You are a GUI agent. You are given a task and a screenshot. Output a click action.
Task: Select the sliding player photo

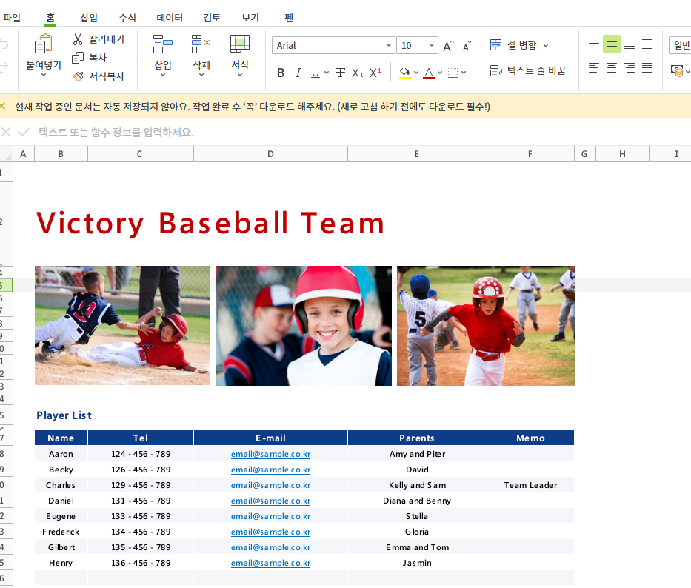[122, 325]
